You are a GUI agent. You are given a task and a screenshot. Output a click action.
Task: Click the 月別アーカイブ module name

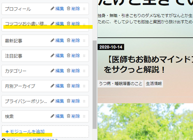pyautogui.click(x=20, y=86)
